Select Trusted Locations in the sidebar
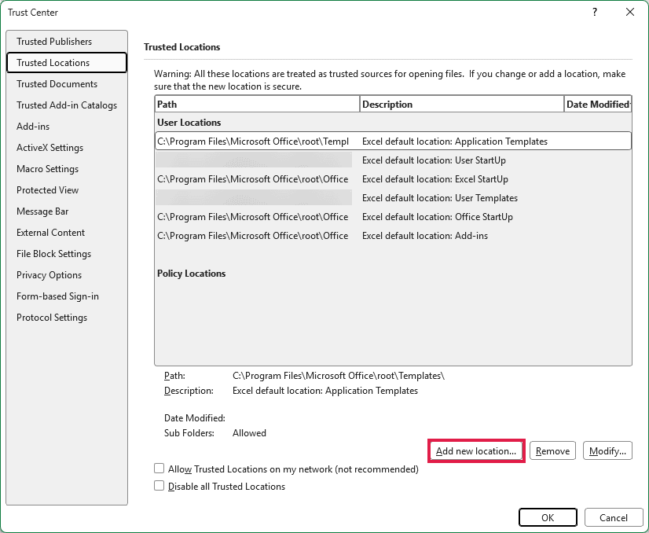 [67, 63]
